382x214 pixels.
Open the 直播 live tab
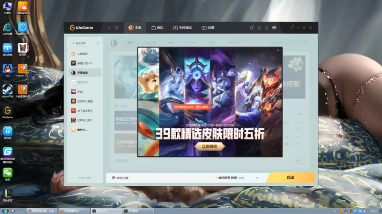pos(208,28)
